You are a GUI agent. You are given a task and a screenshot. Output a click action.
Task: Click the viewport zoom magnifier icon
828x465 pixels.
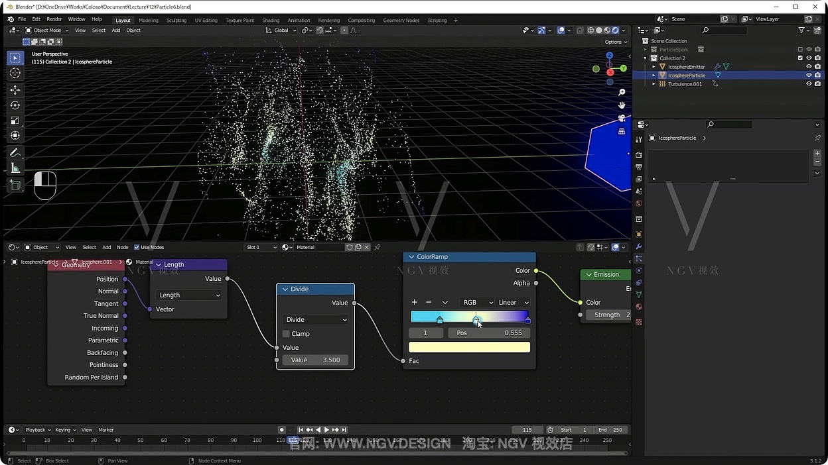click(622, 92)
